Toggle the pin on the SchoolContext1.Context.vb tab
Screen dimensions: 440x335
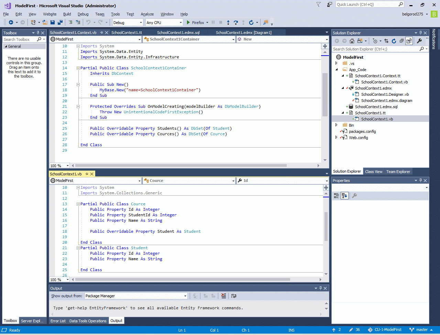point(101,33)
